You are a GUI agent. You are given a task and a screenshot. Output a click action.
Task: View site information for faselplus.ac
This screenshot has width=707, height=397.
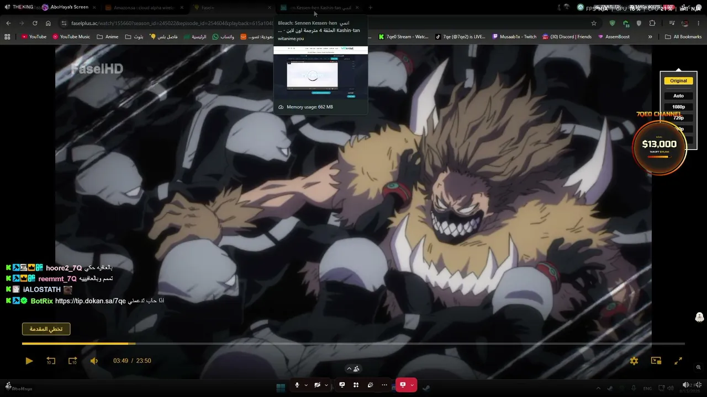(64, 23)
